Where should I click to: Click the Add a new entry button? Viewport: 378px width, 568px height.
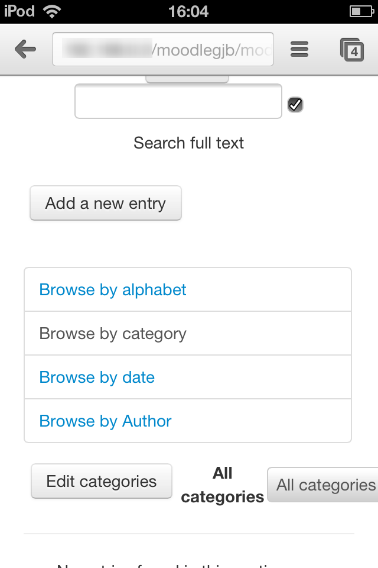[x=106, y=203]
